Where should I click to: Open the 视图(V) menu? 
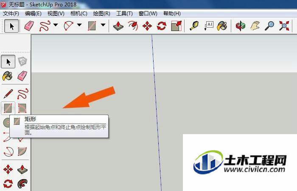(56, 14)
